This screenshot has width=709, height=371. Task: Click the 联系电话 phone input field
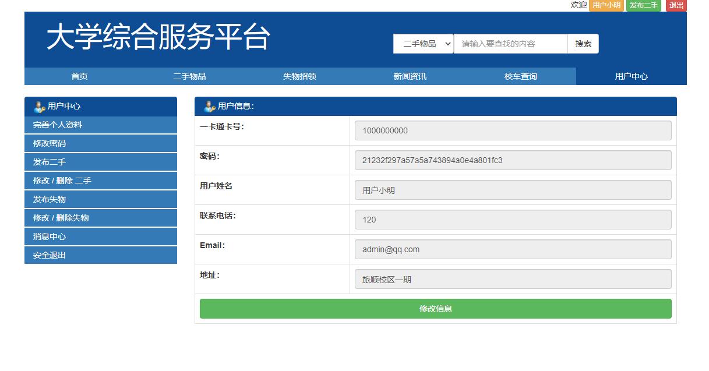click(513, 219)
